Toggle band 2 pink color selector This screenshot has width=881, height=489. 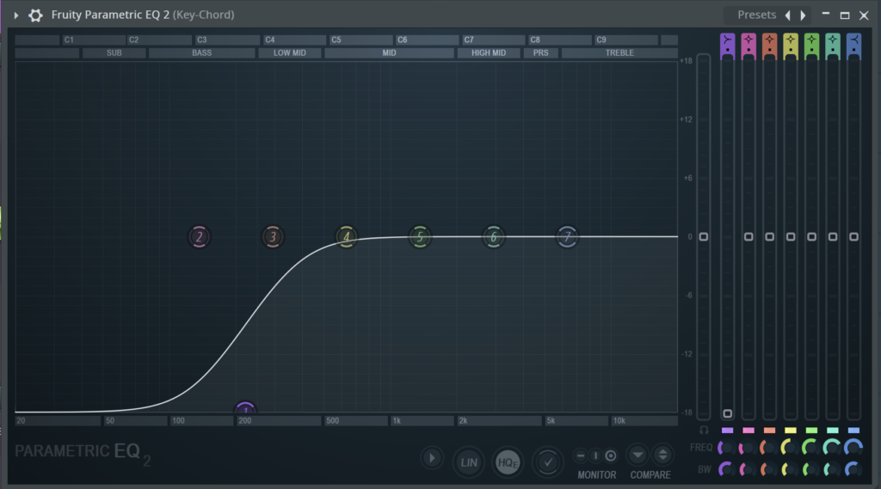(749, 431)
